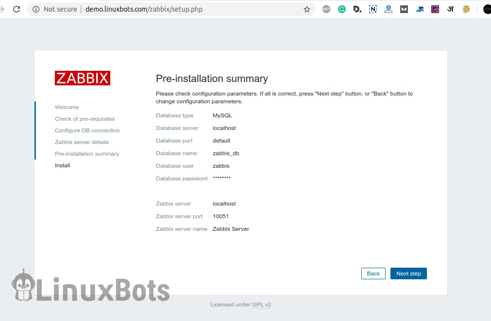Viewport: 491px width, 321px height.
Task: Click the ZABBIX logo
Action: point(82,78)
